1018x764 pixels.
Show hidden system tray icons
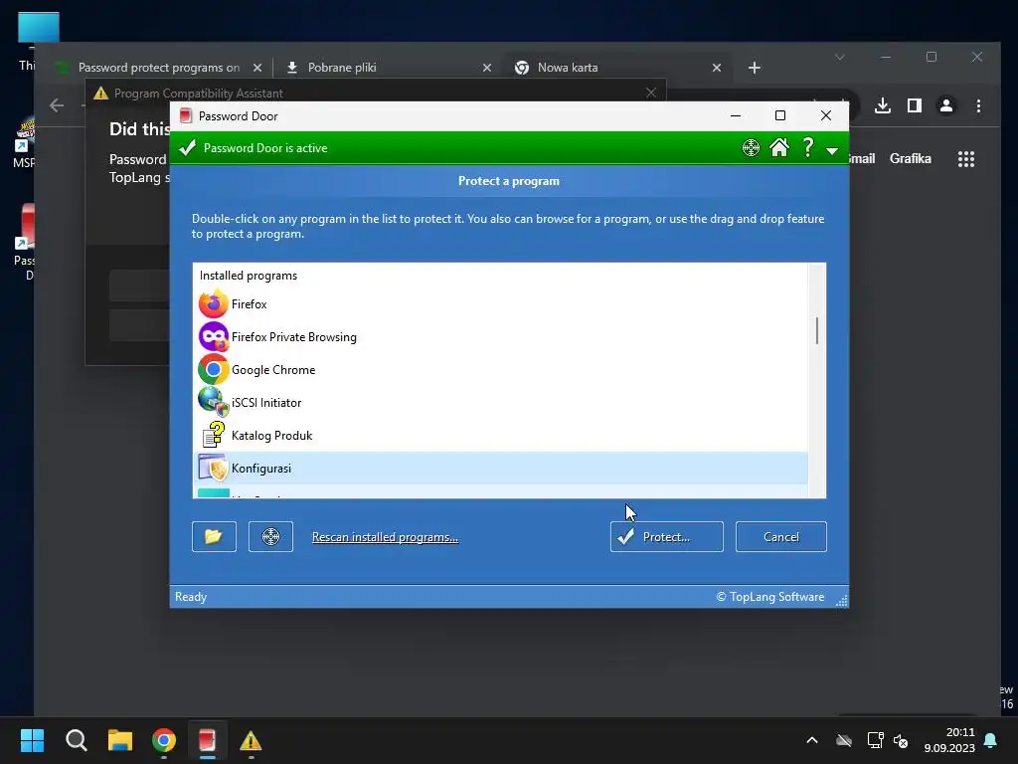pos(811,740)
